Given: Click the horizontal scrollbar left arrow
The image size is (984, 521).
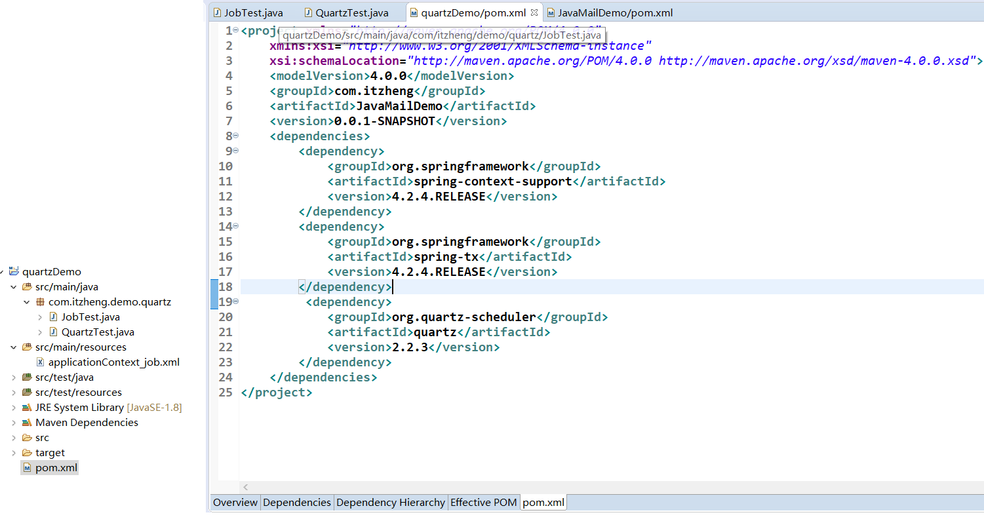Looking at the screenshot, I should [246, 487].
